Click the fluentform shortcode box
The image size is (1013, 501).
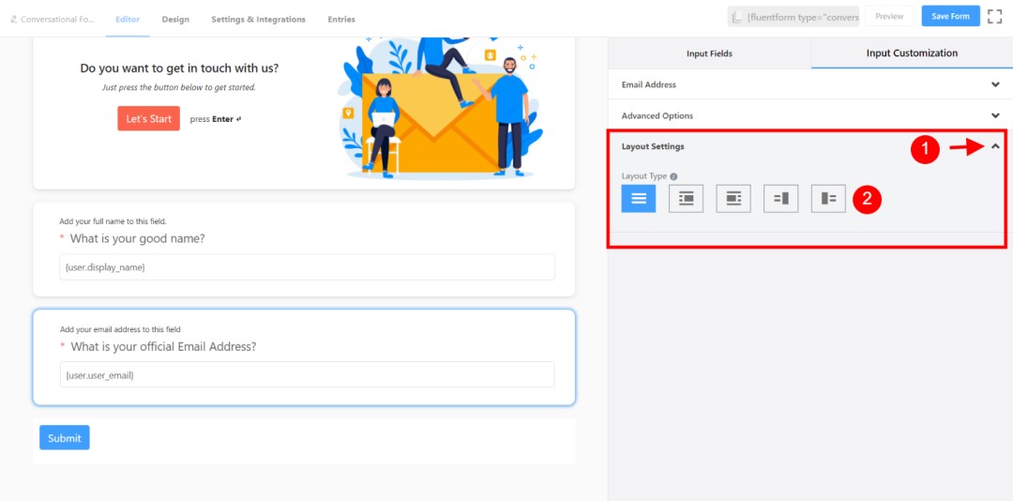(x=794, y=17)
